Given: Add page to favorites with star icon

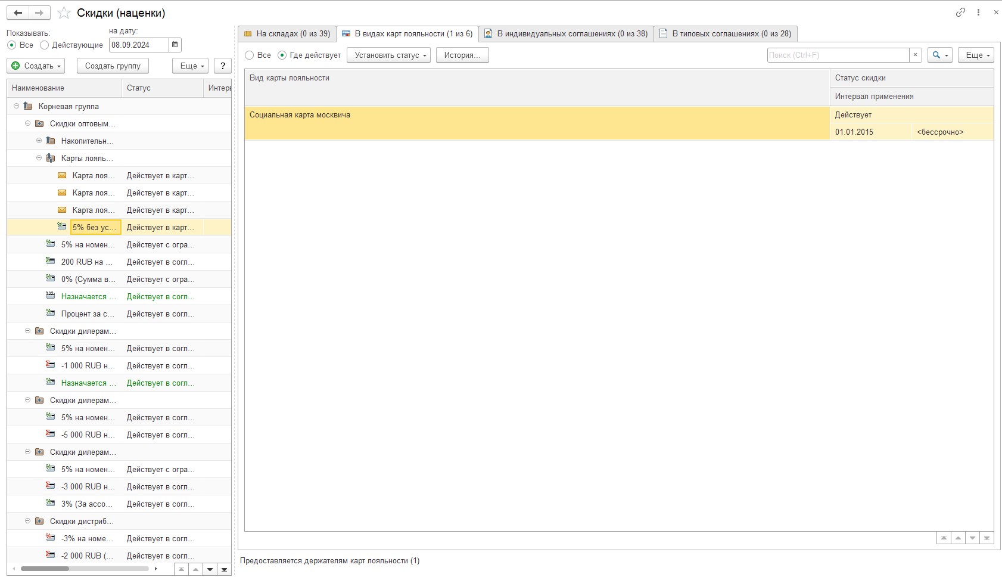Looking at the screenshot, I should (64, 13).
